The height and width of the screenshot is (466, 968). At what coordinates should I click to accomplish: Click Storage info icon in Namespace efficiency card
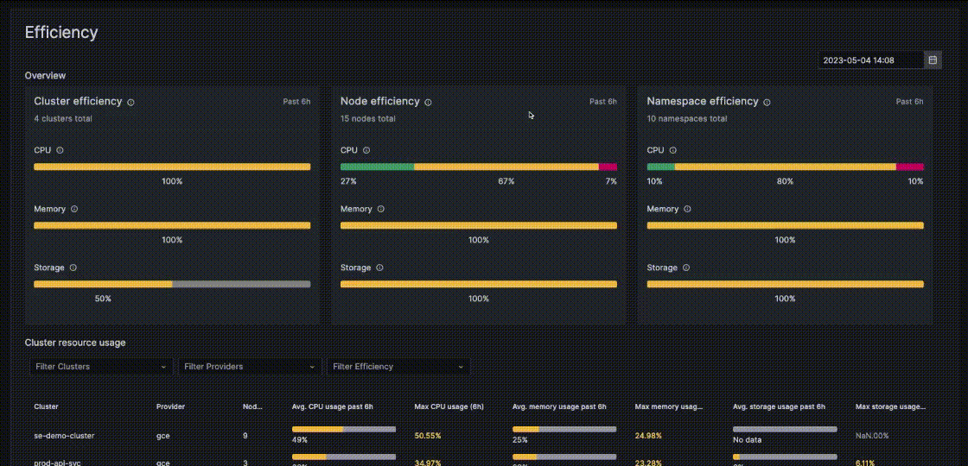pos(686,268)
